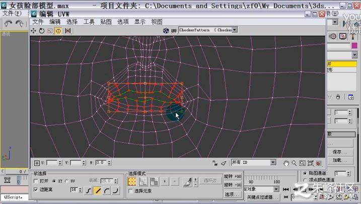The image size is (361, 204).
Task: Open the 工具 menu in Edit UVW
Action: point(89,22)
